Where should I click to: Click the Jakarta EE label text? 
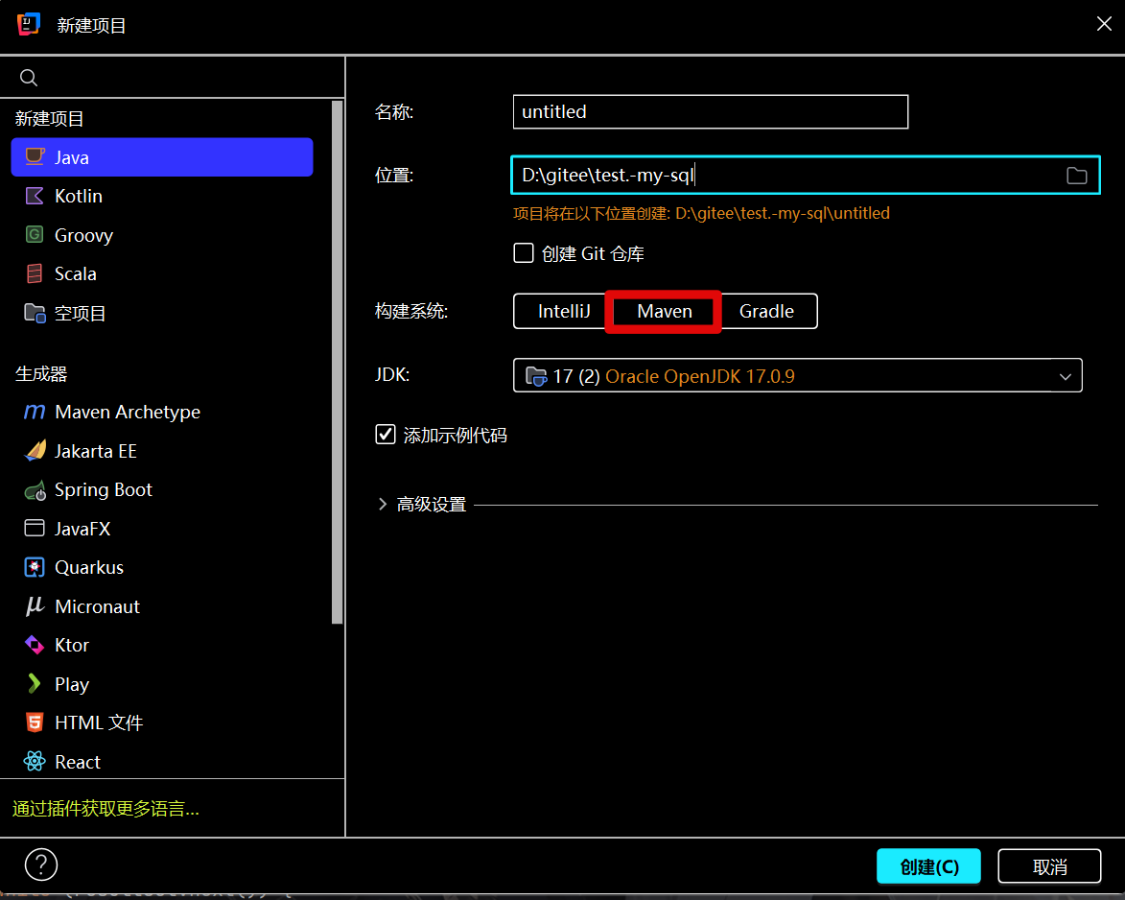coord(95,451)
